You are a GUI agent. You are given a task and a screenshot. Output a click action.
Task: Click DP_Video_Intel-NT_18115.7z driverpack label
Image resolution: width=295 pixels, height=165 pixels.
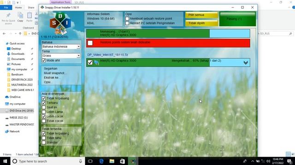point(107,55)
